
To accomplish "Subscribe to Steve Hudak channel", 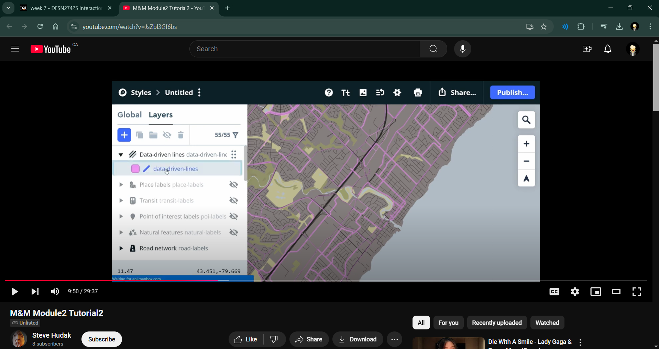I will point(101,339).
